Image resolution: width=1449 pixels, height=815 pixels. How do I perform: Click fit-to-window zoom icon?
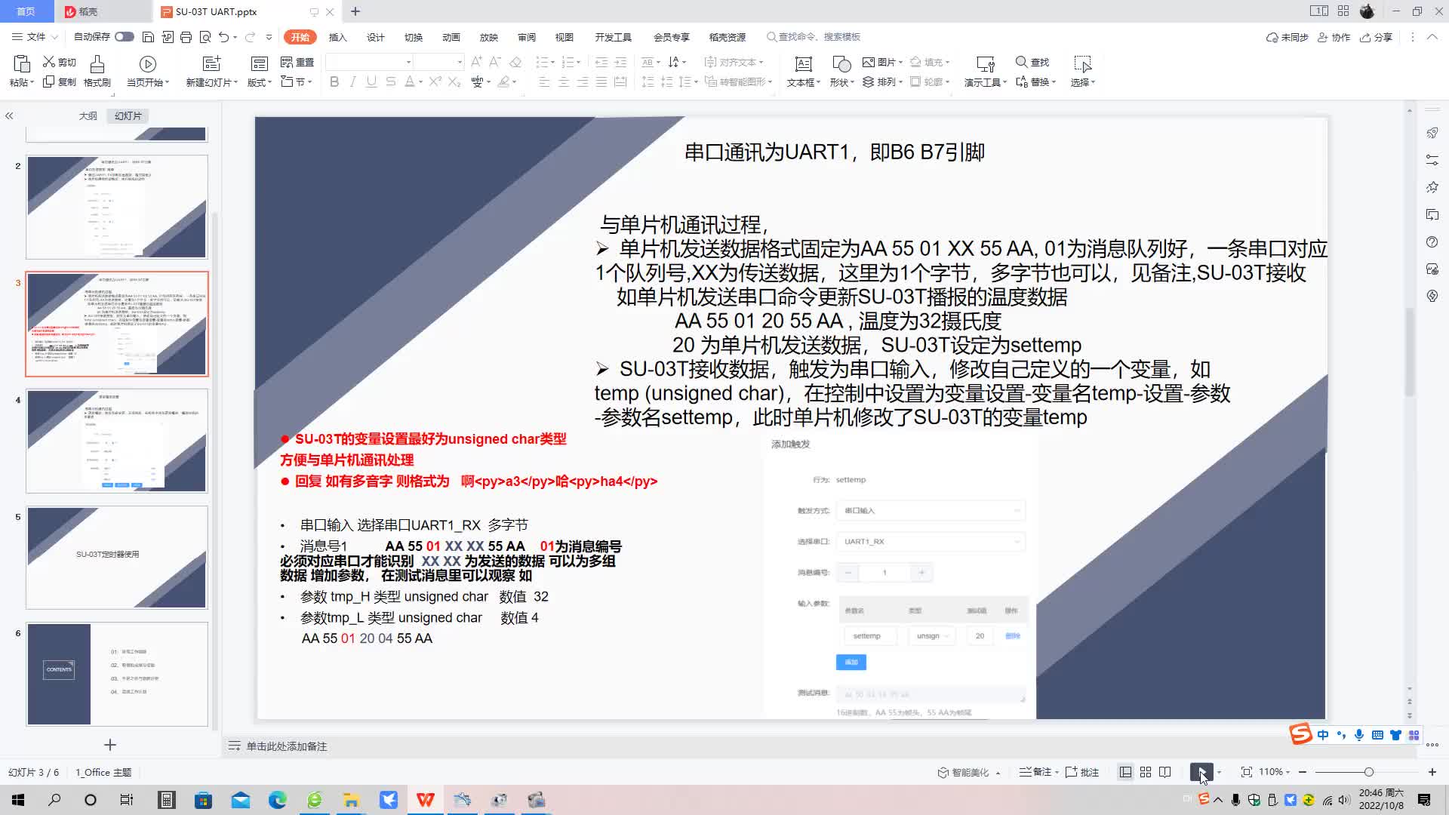(1246, 772)
